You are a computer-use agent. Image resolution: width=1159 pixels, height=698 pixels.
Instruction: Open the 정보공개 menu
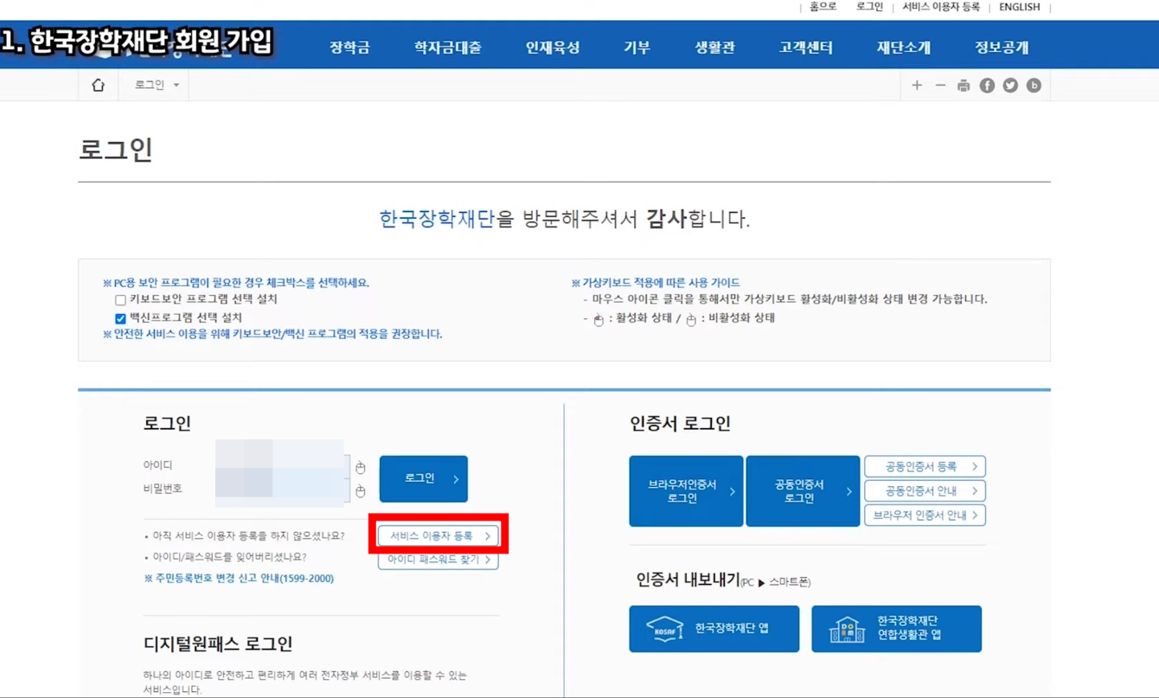tap(1002, 48)
